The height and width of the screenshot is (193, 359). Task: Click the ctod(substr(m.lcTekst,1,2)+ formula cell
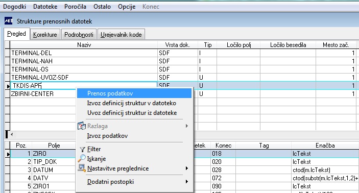click(325, 178)
